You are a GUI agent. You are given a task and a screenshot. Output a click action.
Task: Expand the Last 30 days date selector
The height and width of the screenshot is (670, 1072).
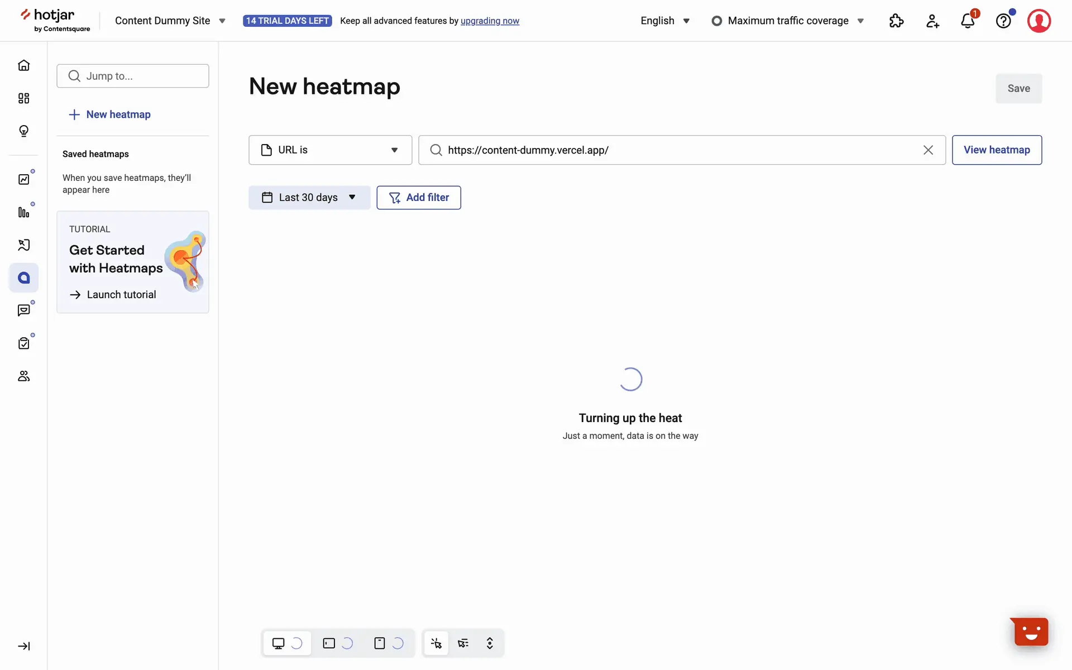coord(309,198)
